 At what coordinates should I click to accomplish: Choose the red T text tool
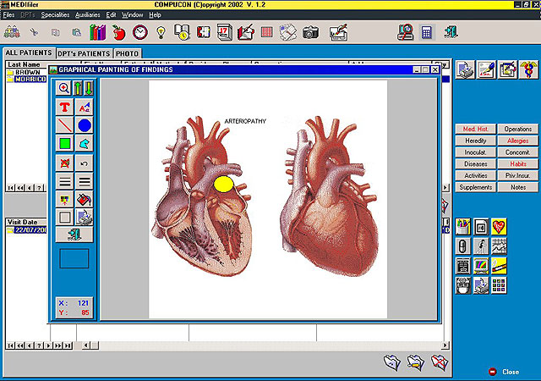click(x=64, y=108)
